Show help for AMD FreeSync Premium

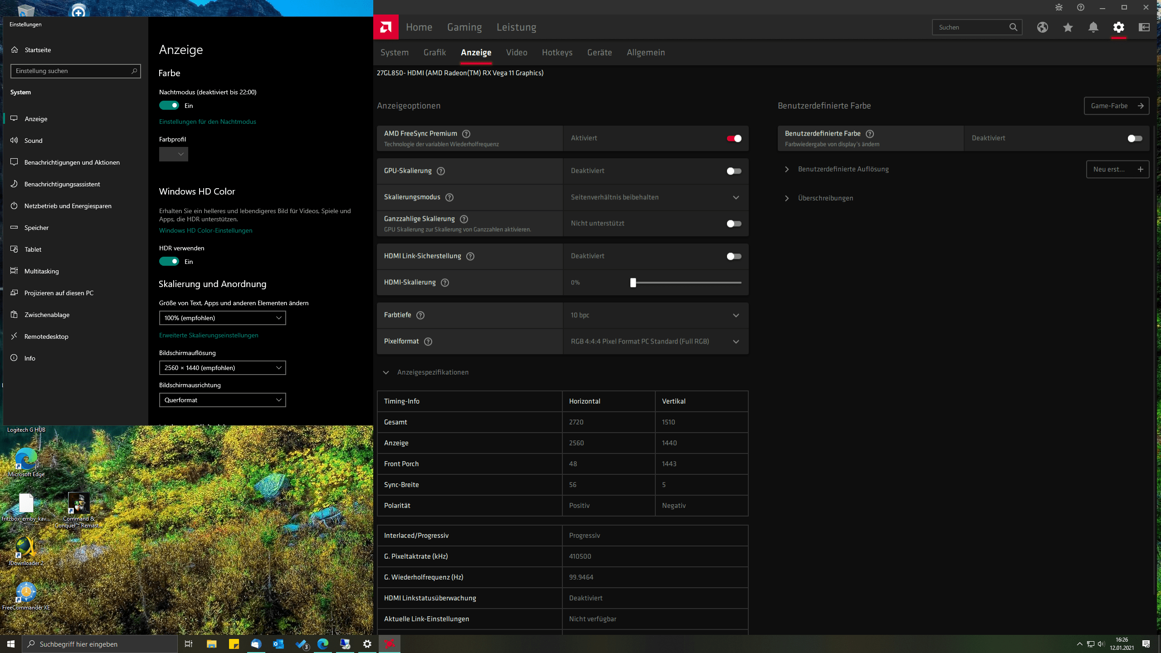466,134
